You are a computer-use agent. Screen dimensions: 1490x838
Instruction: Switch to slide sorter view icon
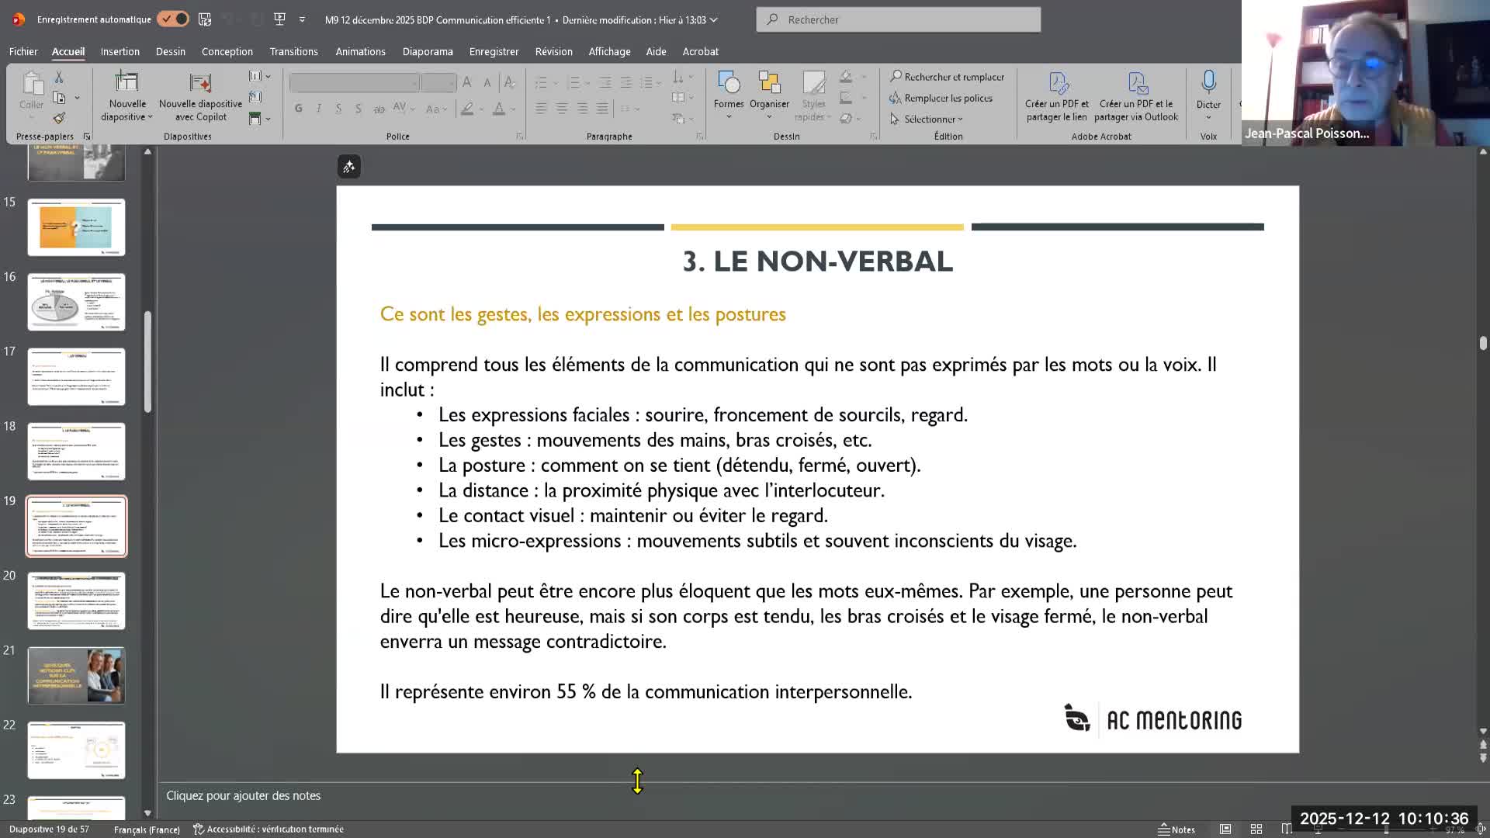(x=1256, y=829)
